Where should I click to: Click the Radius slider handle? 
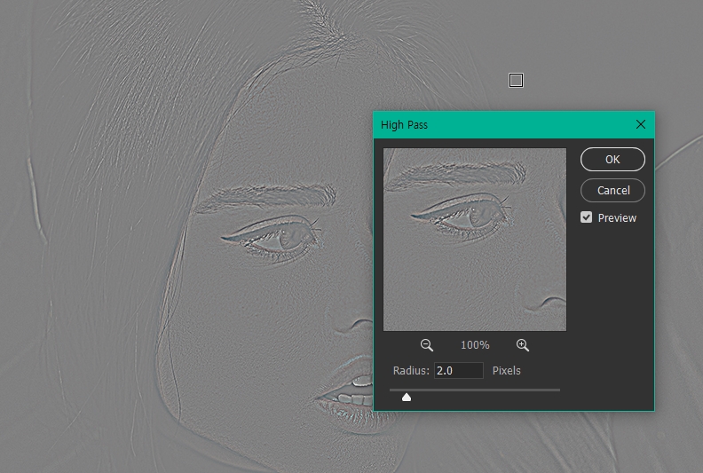click(x=407, y=398)
